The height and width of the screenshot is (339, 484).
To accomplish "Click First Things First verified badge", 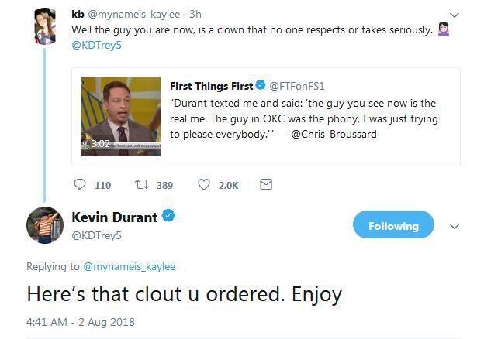I will 261,86.
